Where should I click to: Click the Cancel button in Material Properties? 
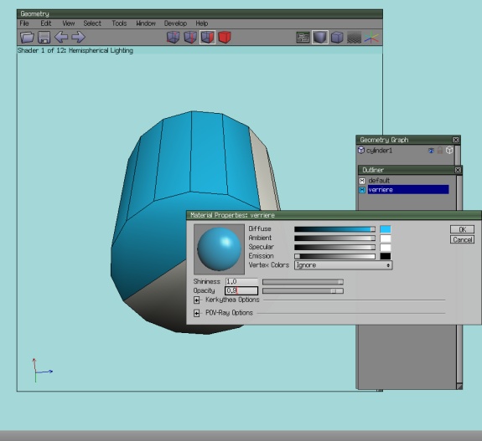point(462,239)
